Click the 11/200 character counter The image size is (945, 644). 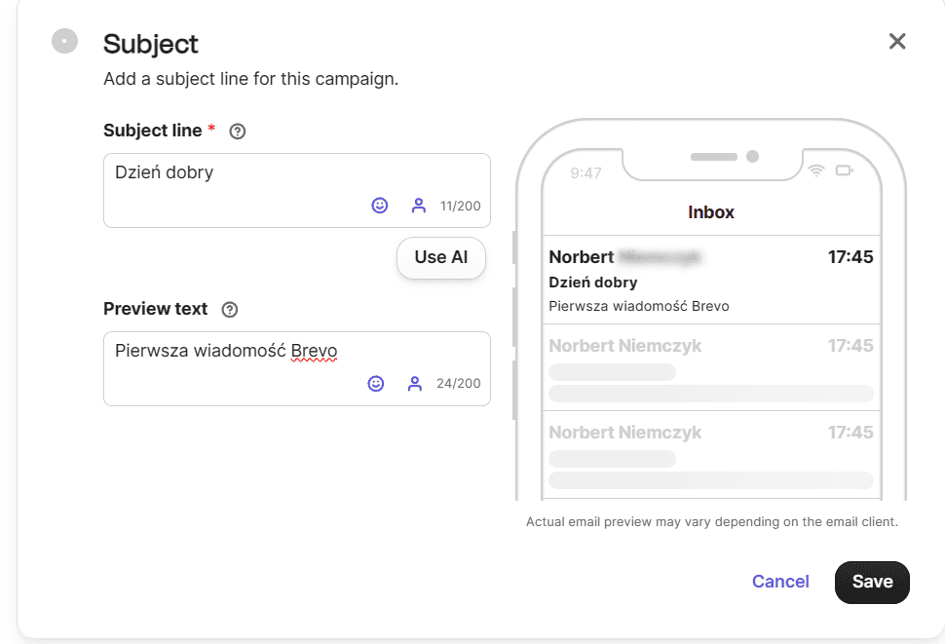(x=460, y=207)
